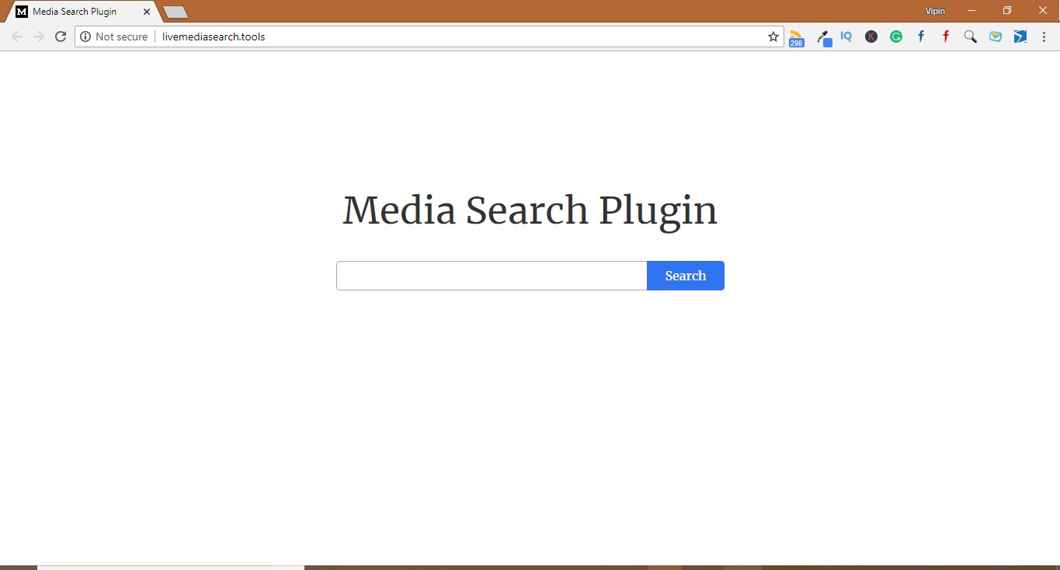Screen dimensions: 1060x570
Task: Go back to the previous page
Action: 16,36
